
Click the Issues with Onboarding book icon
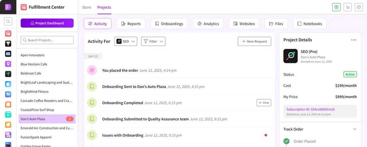(92, 135)
